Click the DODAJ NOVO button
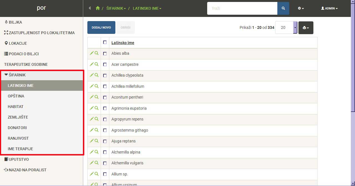 click(101, 27)
